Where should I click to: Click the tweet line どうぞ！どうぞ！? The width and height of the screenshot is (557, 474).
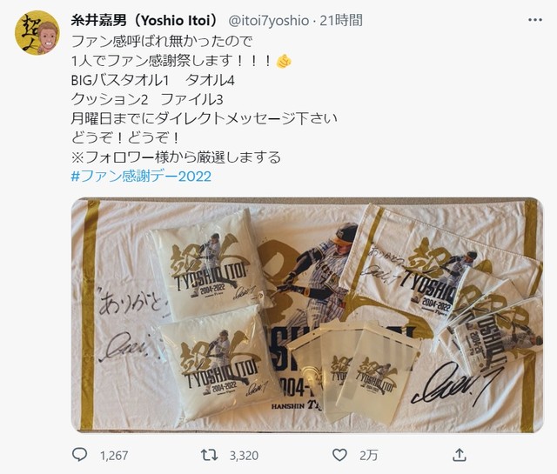pyautogui.click(x=125, y=137)
